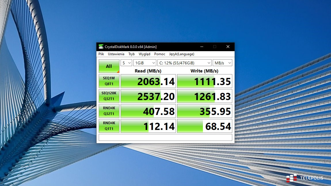331x186 pixels.
Task: Run all benchmarks with the All button
Action: point(109,66)
